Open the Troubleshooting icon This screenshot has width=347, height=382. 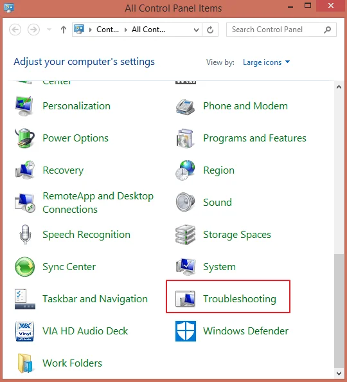(185, 298)
